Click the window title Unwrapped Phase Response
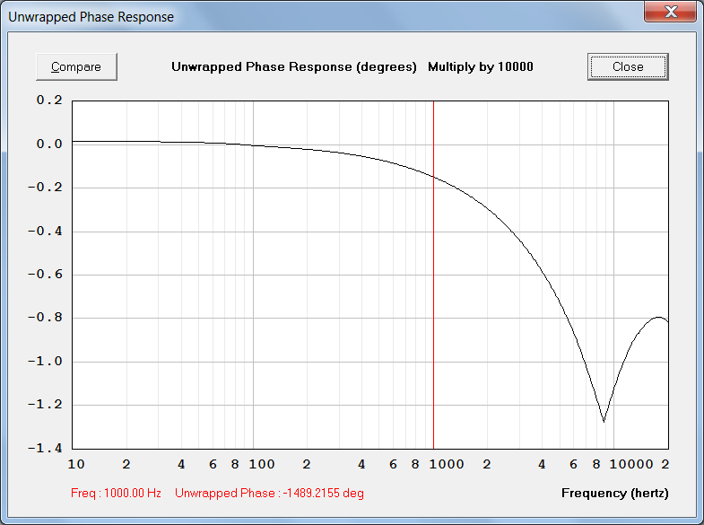The height and width of the screenshot is (525, 704). pyautogui.click(x=91, y=17)
